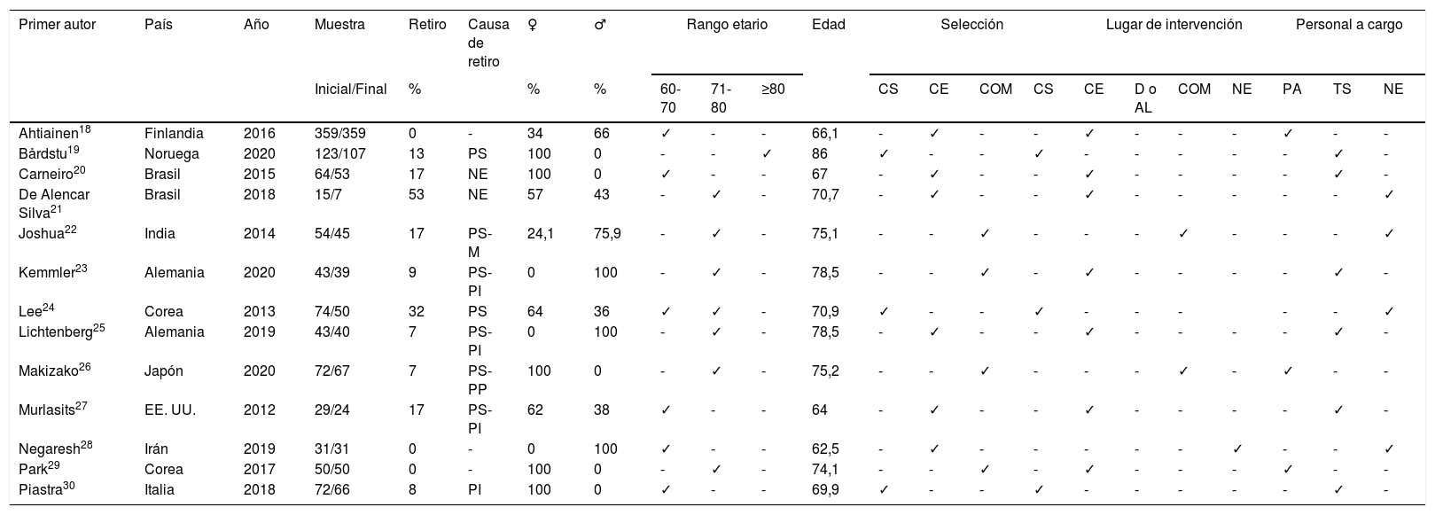This screenshot has width=1435, height=515.
Task: Click Makizako's checkmark in the PA column
Action: pos(1288,371)
